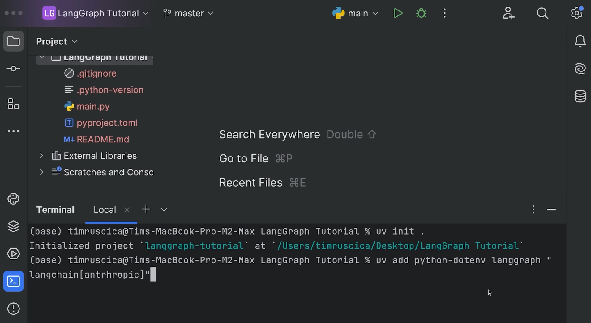Screen dimensions: 591x323
Task: Open Python Packages layers icon
Action: click(x=13, y=226)
